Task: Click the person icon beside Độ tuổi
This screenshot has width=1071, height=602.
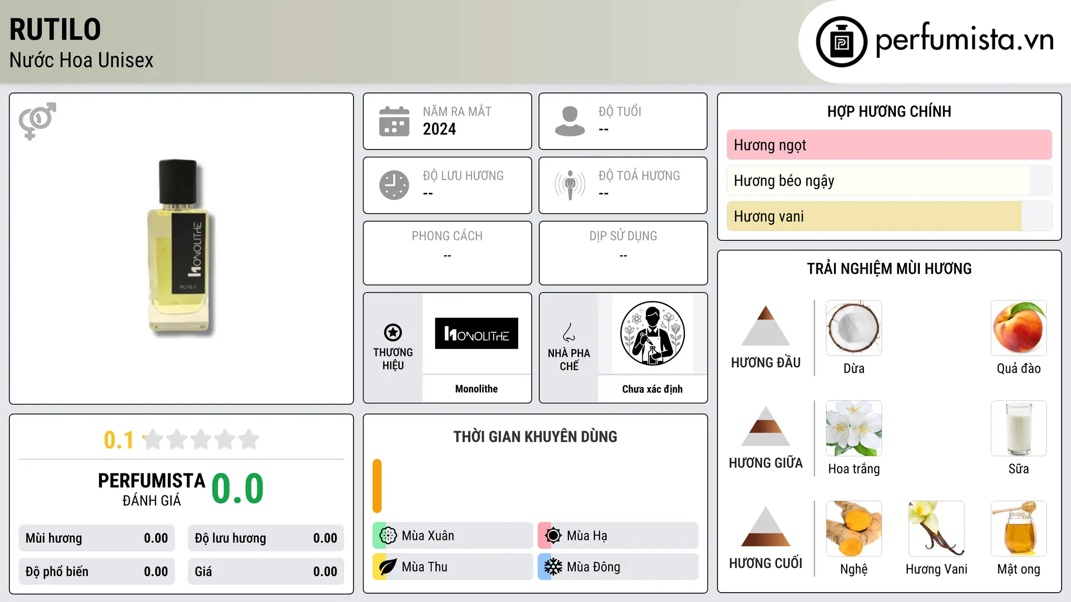Action: (x=570, y=121)
